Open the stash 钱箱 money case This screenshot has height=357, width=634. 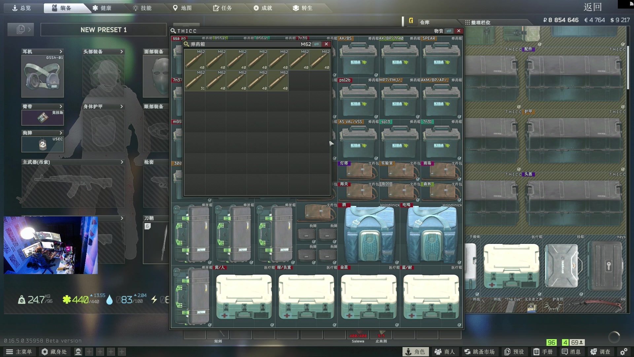563,266
